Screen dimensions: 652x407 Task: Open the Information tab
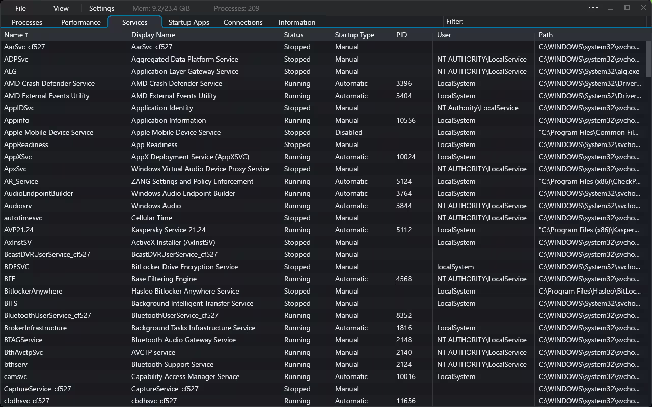pos(297,22)
